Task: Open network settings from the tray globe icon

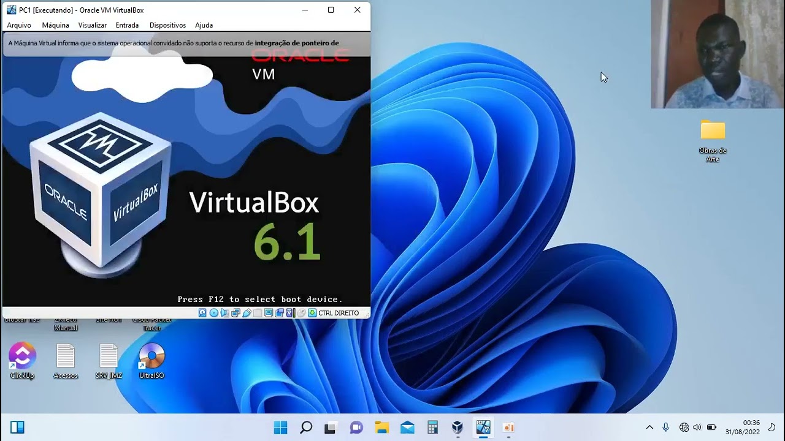Action: (x=684, y=427)
